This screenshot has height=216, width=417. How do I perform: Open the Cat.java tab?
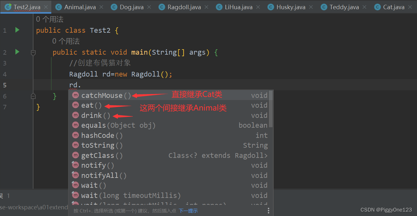[x=394, y=7]
